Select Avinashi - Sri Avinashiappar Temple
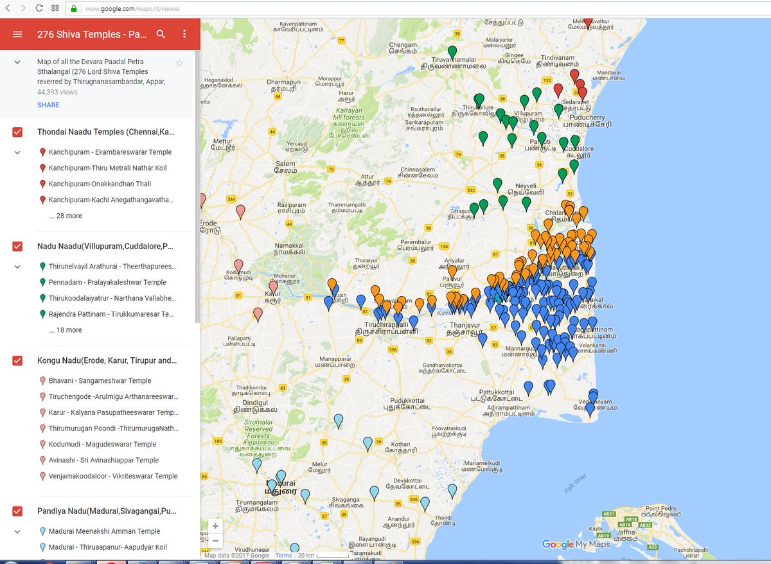The image size is (771, 564). [x=104, y=460]
